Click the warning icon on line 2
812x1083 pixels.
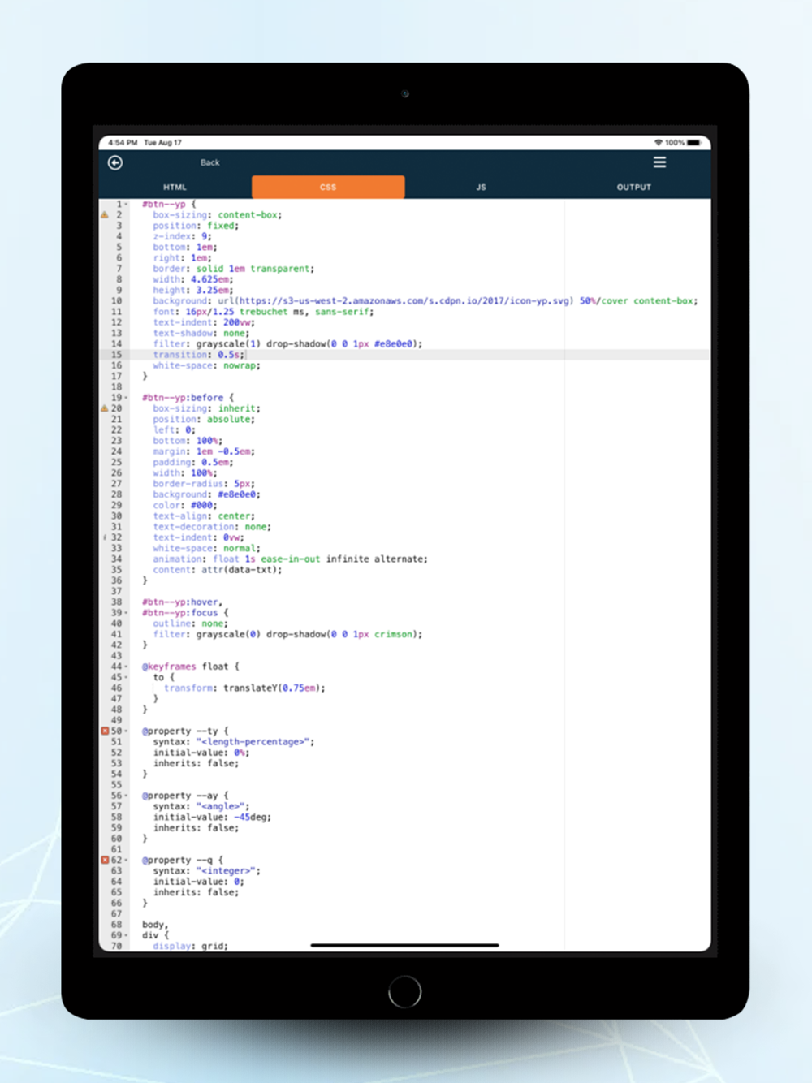105,215
